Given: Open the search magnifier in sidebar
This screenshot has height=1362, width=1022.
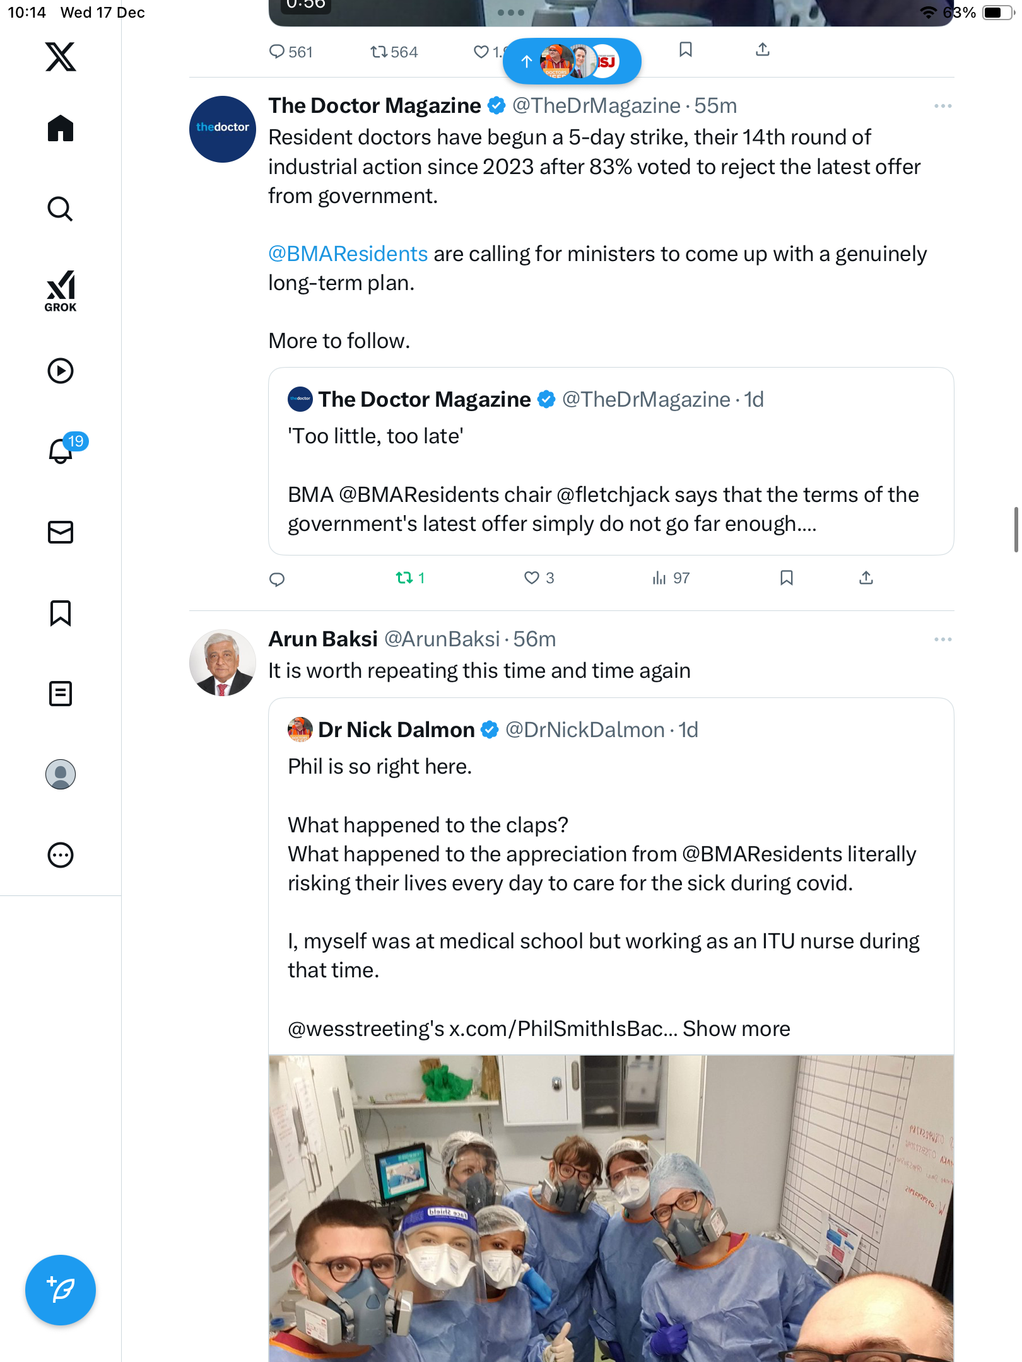Looking at the screenshot, I should pyautogui.click(x=61, y=209).
